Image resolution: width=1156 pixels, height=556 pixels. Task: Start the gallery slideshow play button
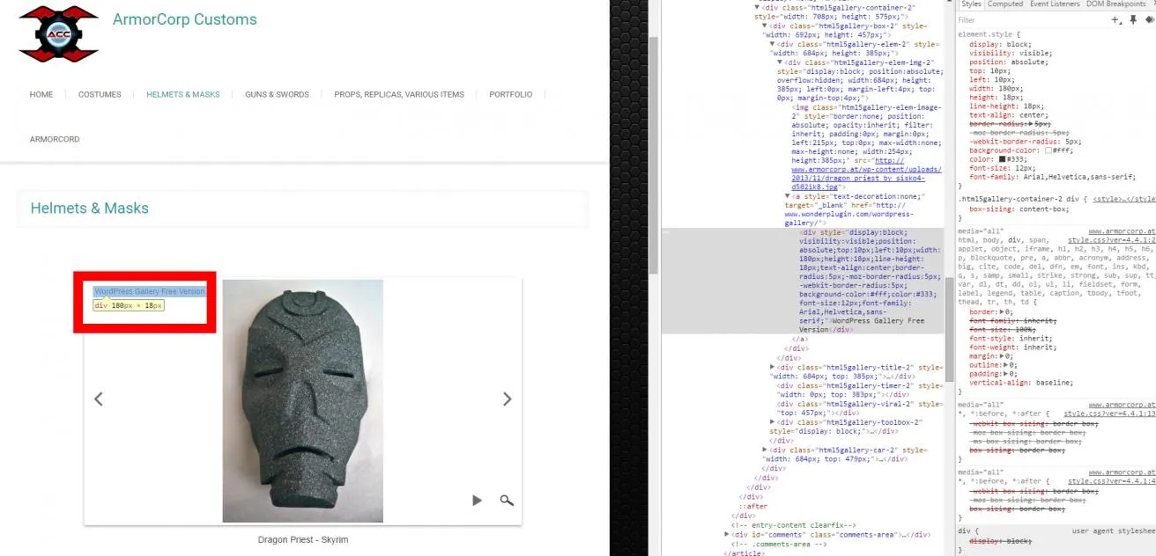[x=477, y=501]
